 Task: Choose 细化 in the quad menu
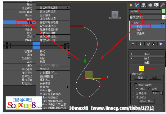click(30, 66)
